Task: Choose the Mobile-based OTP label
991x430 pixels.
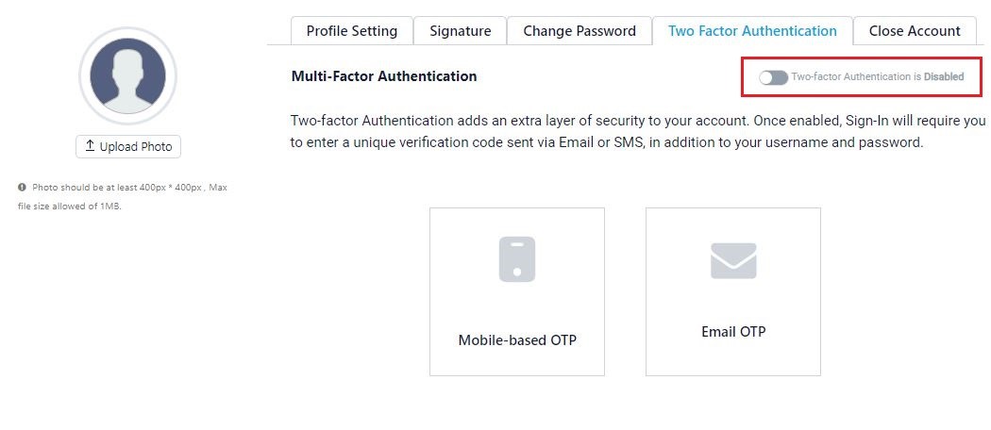Action: tap(517, 340)
